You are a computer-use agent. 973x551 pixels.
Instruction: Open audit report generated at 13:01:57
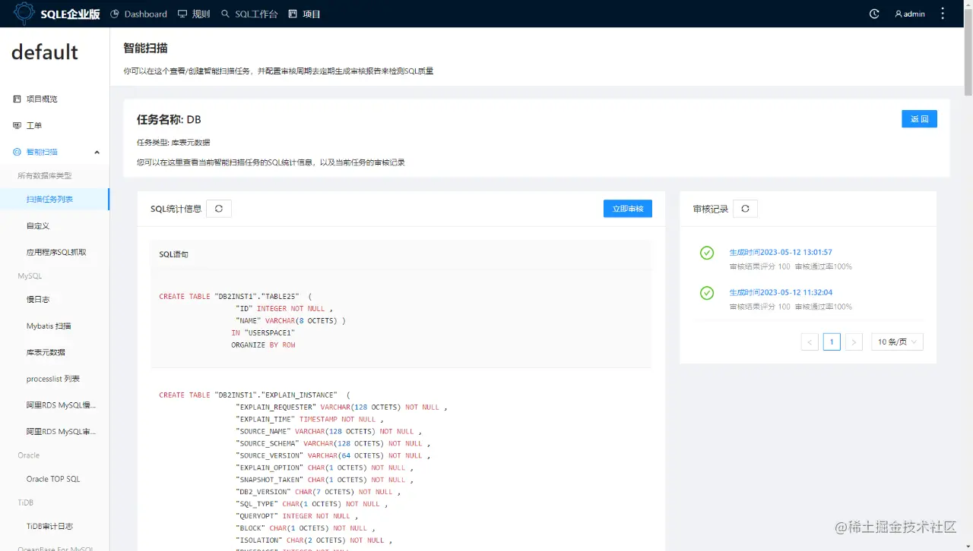781,252
